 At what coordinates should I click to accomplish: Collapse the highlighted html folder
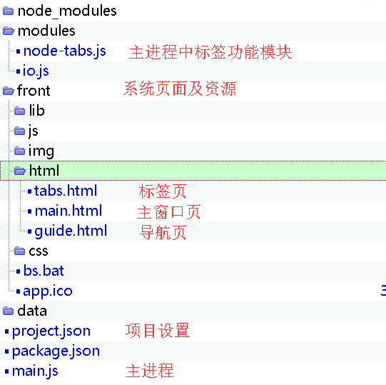coord(20,171)
